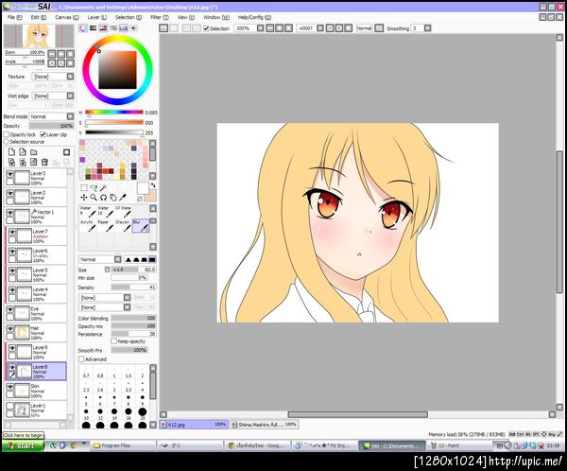Create a new linework layer
The image size is (567, 471).
click(x=23, y=152)
